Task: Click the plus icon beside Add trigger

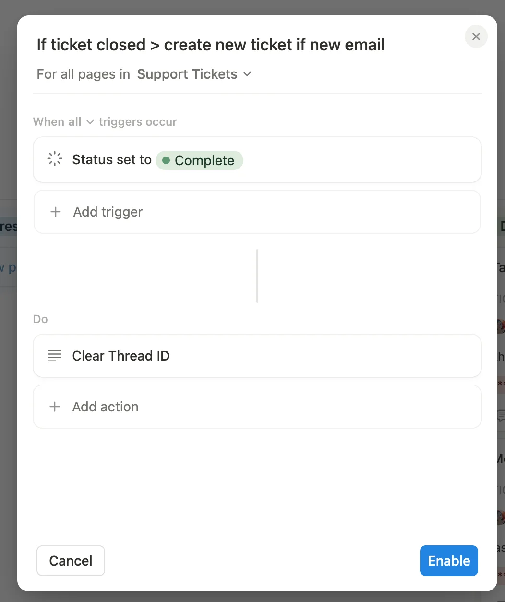Action: click(56, 212)
